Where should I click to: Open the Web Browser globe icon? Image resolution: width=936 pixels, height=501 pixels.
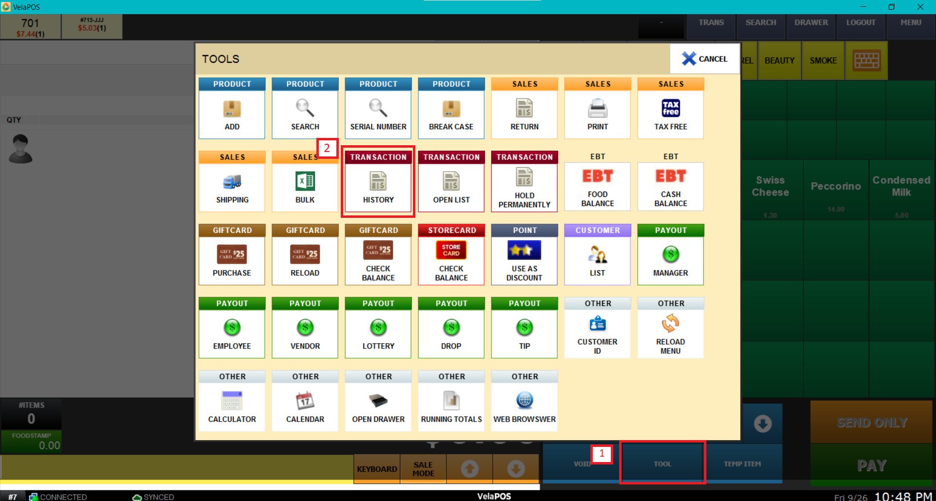click(524, 401)
